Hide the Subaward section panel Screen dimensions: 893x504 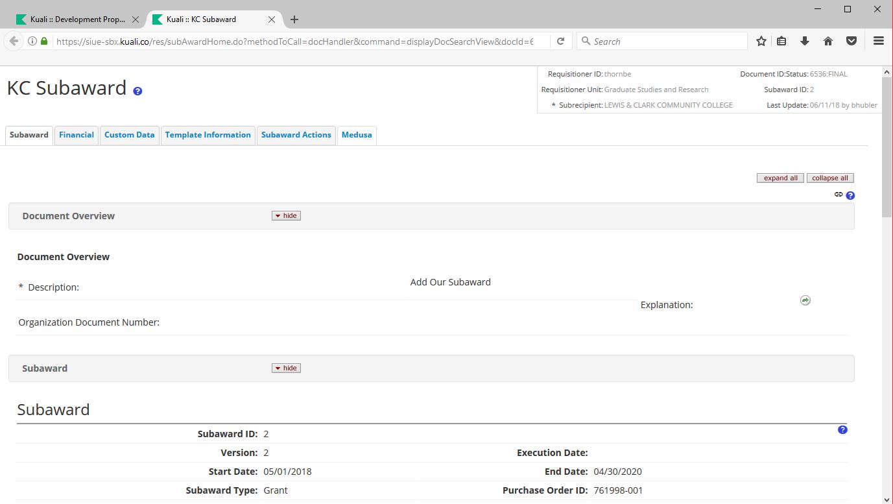(x=286, y=368)
